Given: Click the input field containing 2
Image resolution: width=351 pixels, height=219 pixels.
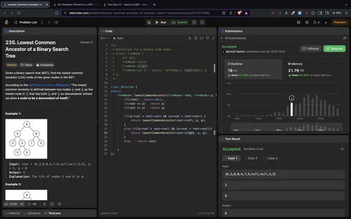Looking at the screenshot, I should click(283, 185).
